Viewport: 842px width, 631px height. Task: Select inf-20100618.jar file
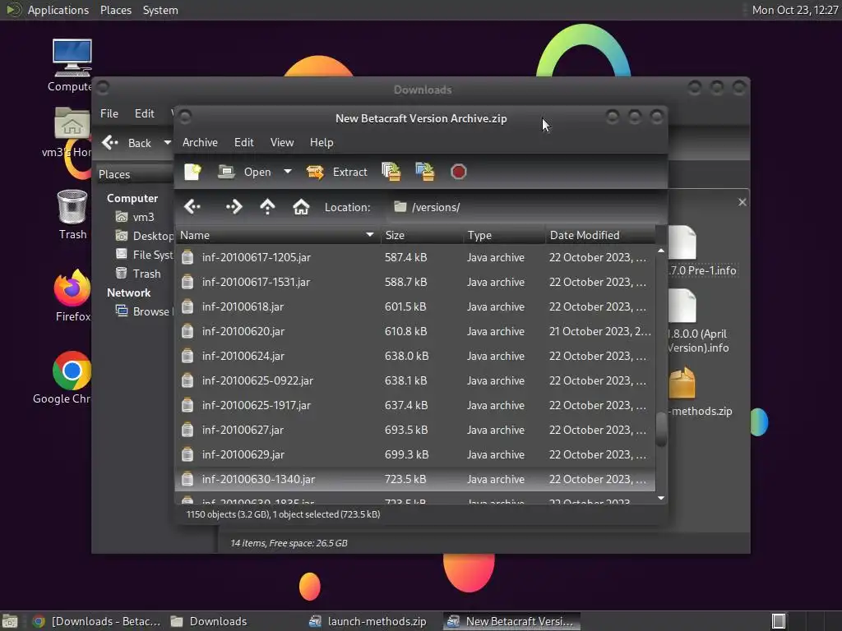(x=415, y=307)
